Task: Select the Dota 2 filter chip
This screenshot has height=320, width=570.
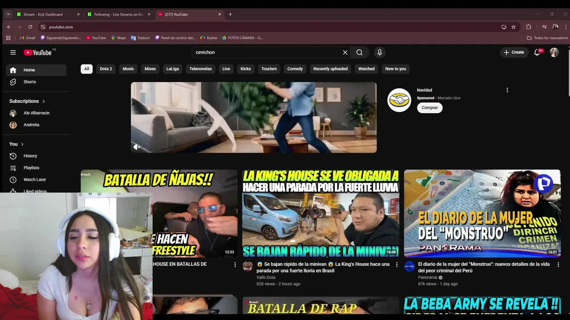Action: [106, 69]
